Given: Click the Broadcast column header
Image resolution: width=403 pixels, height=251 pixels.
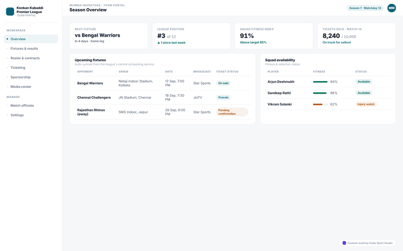Looking at the screenshot, I should click(x=202, y=72).
